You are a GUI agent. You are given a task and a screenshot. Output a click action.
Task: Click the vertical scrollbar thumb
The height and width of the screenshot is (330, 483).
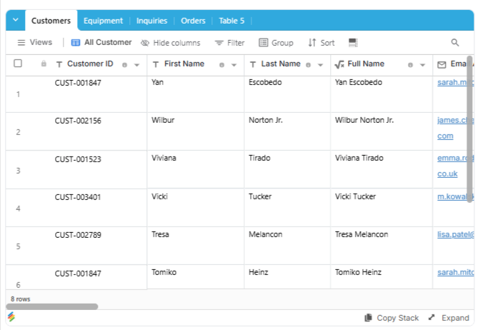(x=469, y=129)
